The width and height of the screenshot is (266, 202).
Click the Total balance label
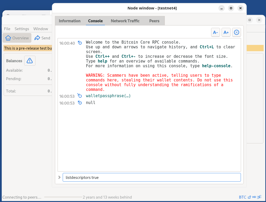click(x=11, y=91)
